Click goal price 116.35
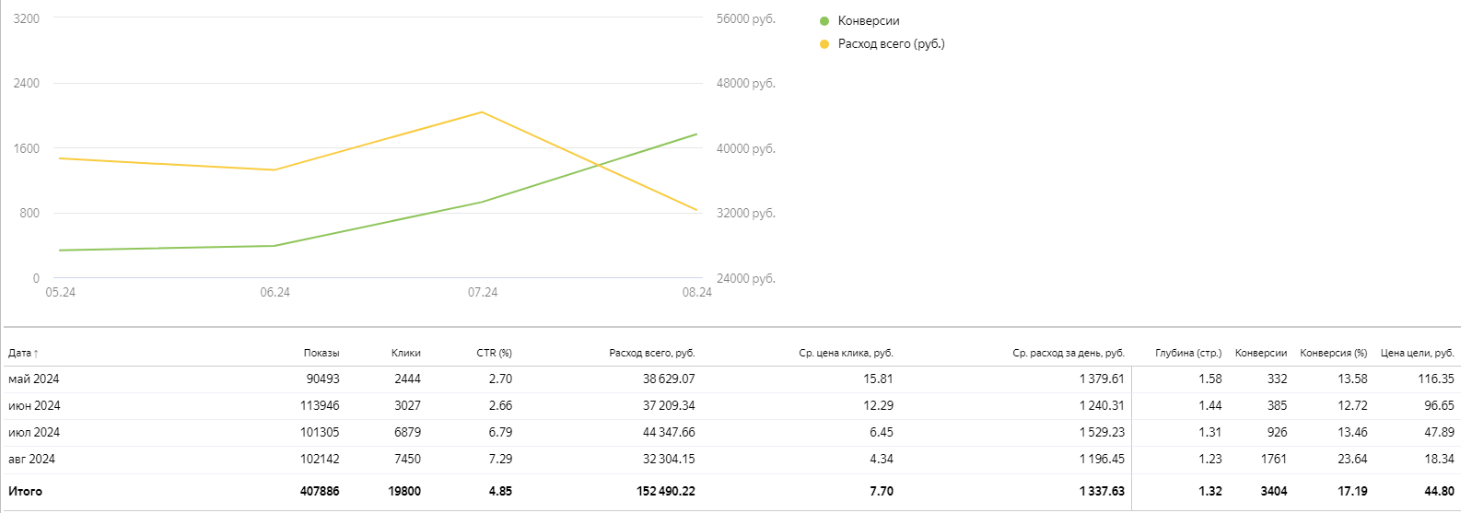The height and width of the screenshot is (513, 1472). pos(1436,379)
